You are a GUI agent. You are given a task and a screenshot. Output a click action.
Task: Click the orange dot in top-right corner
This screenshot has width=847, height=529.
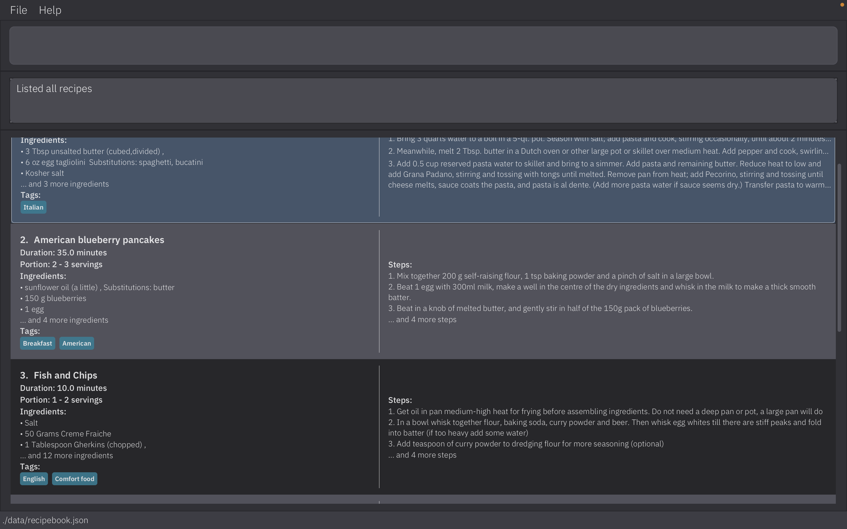842,4
